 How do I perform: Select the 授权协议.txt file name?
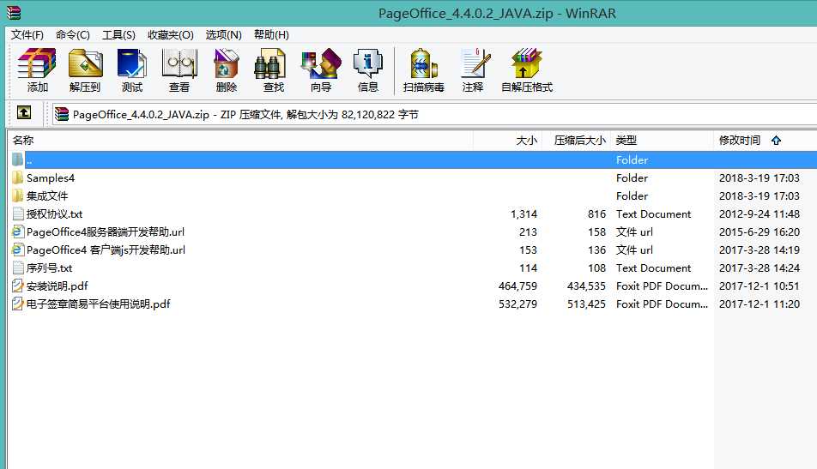[x=54, y=214]
